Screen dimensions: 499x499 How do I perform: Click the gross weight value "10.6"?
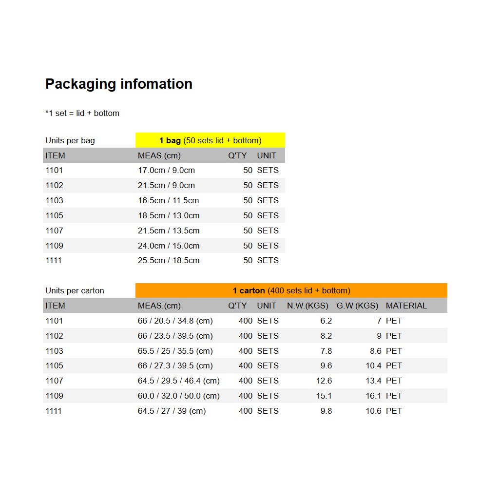coord(373,411)
